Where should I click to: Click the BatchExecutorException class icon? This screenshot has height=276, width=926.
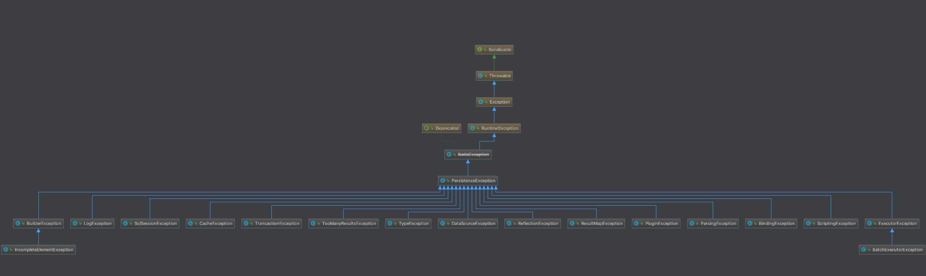click(x=863, y=249)
